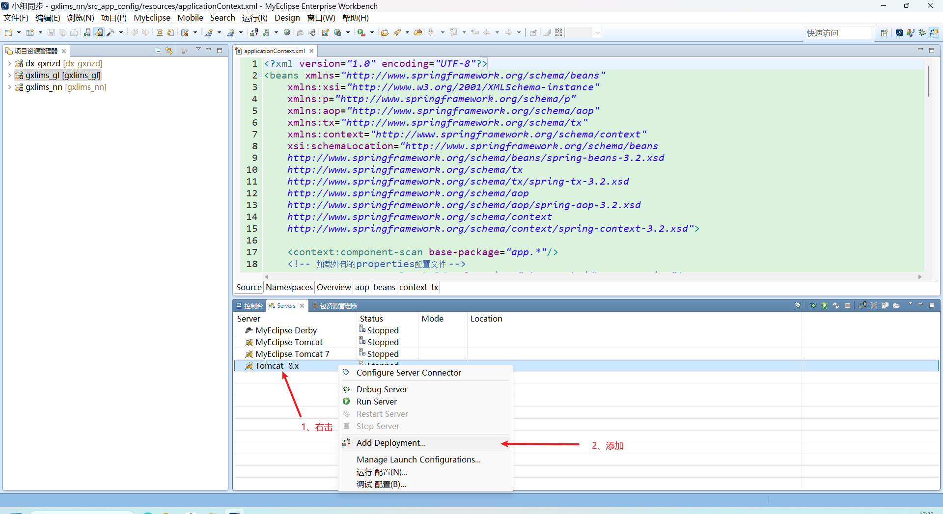
Task: Click the grey X remove icon in Servers toolbar
Action: click(874, 305)
